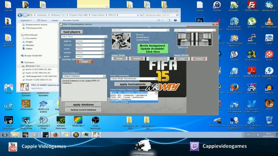Open the winter dropdown

(90, 56)
